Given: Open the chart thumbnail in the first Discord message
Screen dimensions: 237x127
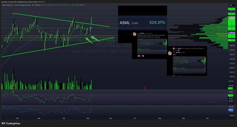Looking at the screenshot, I should [152, 46].
